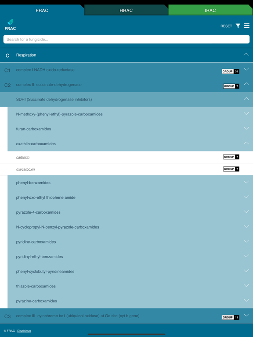The width and height of the screenshot is (253, 337).
Task: Click the Group 7 badge beside carboxin
Action: tap(231, 157)
